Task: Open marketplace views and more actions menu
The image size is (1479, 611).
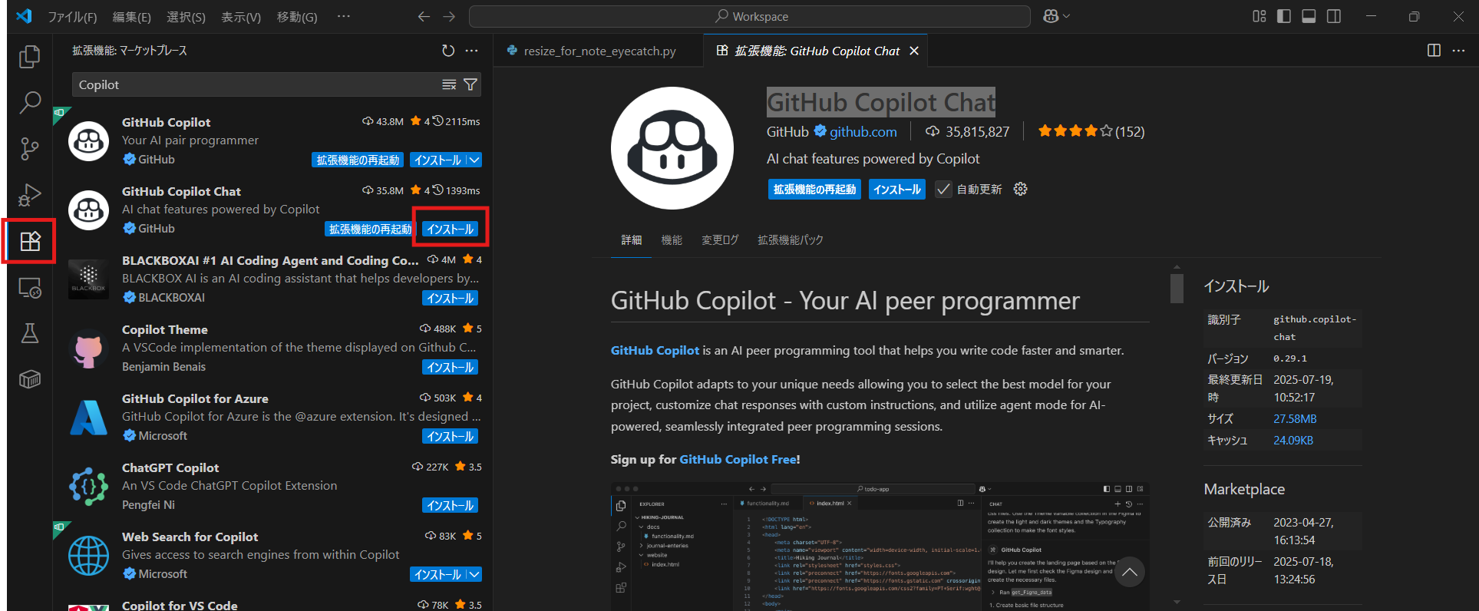Action: (x=471, y=51)
